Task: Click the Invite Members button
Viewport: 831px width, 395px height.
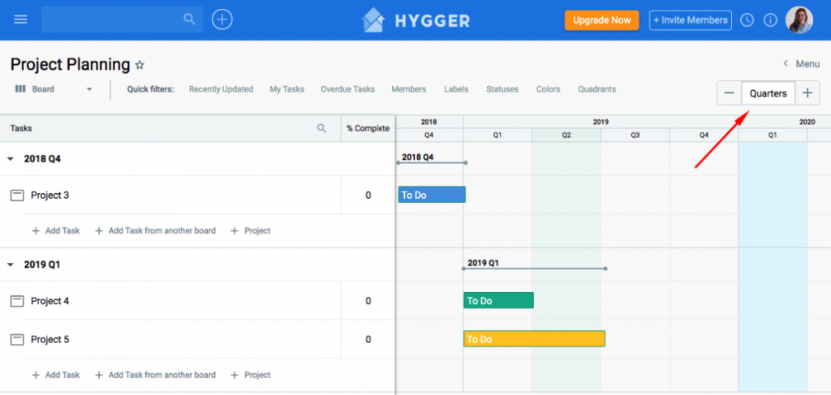Action: [690, 20]
